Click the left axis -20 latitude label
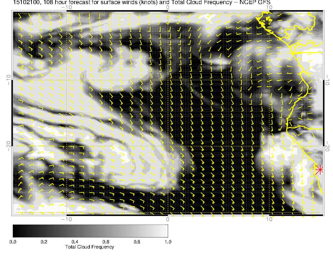The height and width of the screenshot is (257, 333). point(9,146)
